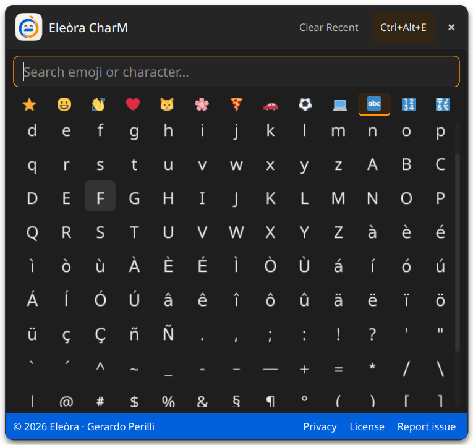Open the red heart Symbols category
Viewport: 473px width, 445px height.
[x=133, y=104]
